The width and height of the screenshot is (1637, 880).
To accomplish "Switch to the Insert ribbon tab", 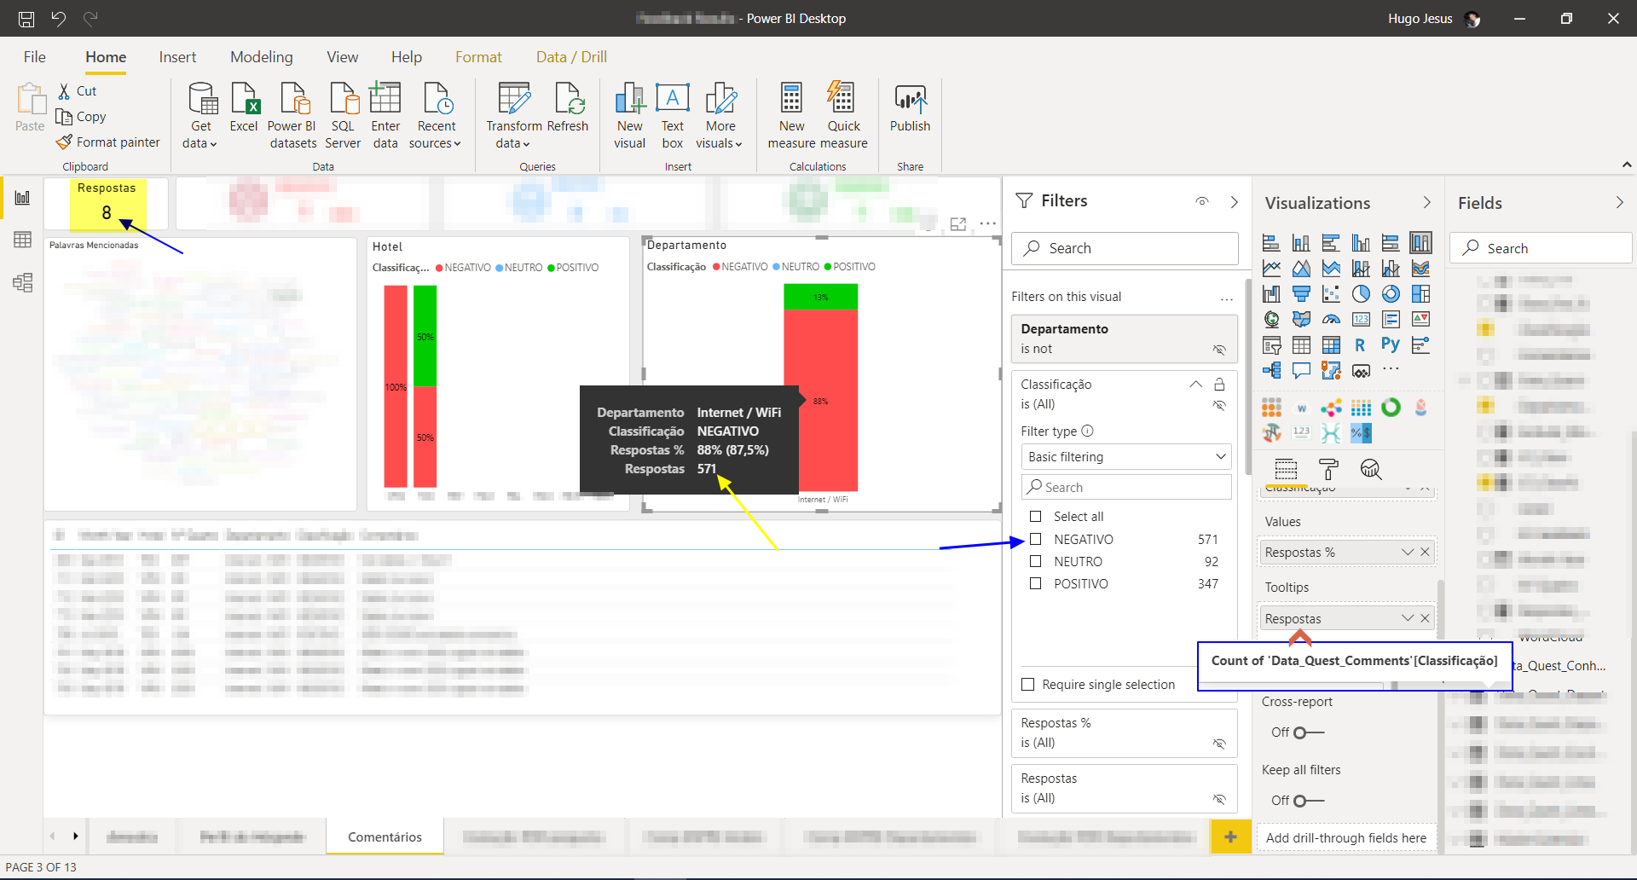I will (177, 57).
